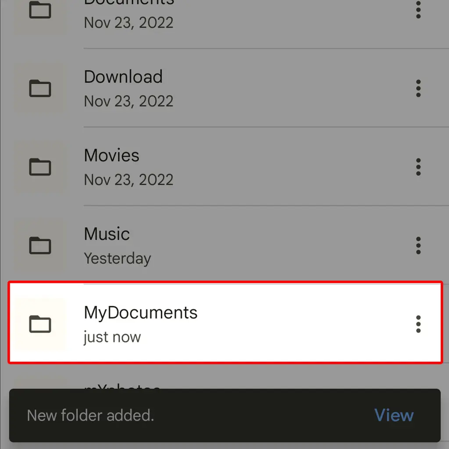
Task: Open the Documents folder overflow menu
Action: click(418, 10)
